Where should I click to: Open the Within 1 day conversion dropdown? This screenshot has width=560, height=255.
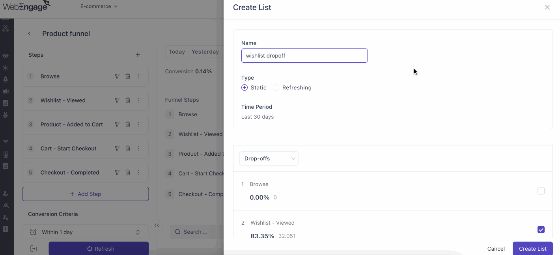pyautogui.click(x=85, y=232)
